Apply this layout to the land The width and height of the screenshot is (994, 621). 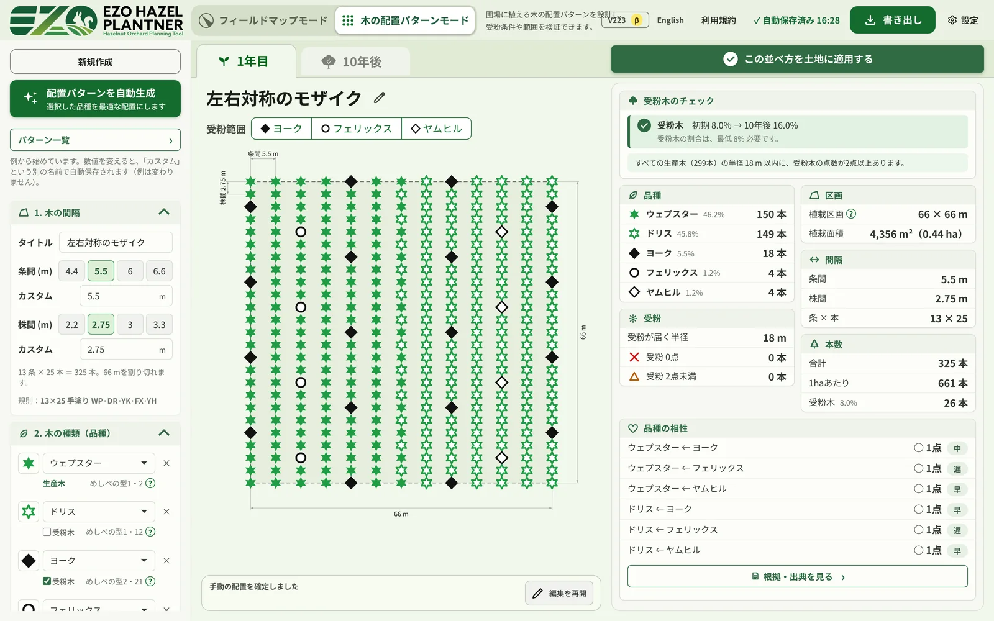point(798,59)
